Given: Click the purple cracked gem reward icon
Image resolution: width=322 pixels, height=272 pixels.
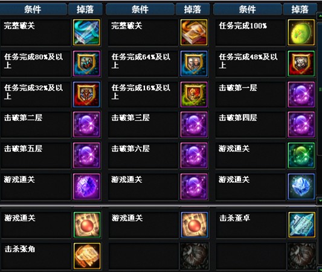Looking at the screenshot, I should tap(86, 186).
